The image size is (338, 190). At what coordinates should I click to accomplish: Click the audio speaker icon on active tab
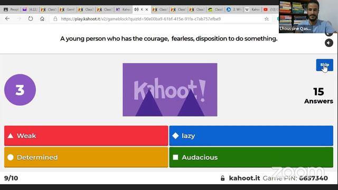coord(136,9)
